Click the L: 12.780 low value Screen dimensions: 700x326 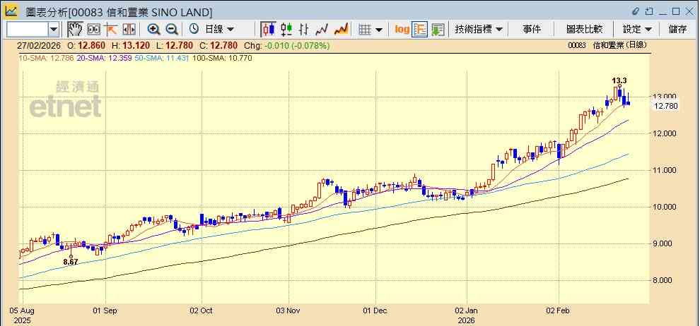[175, 46]
